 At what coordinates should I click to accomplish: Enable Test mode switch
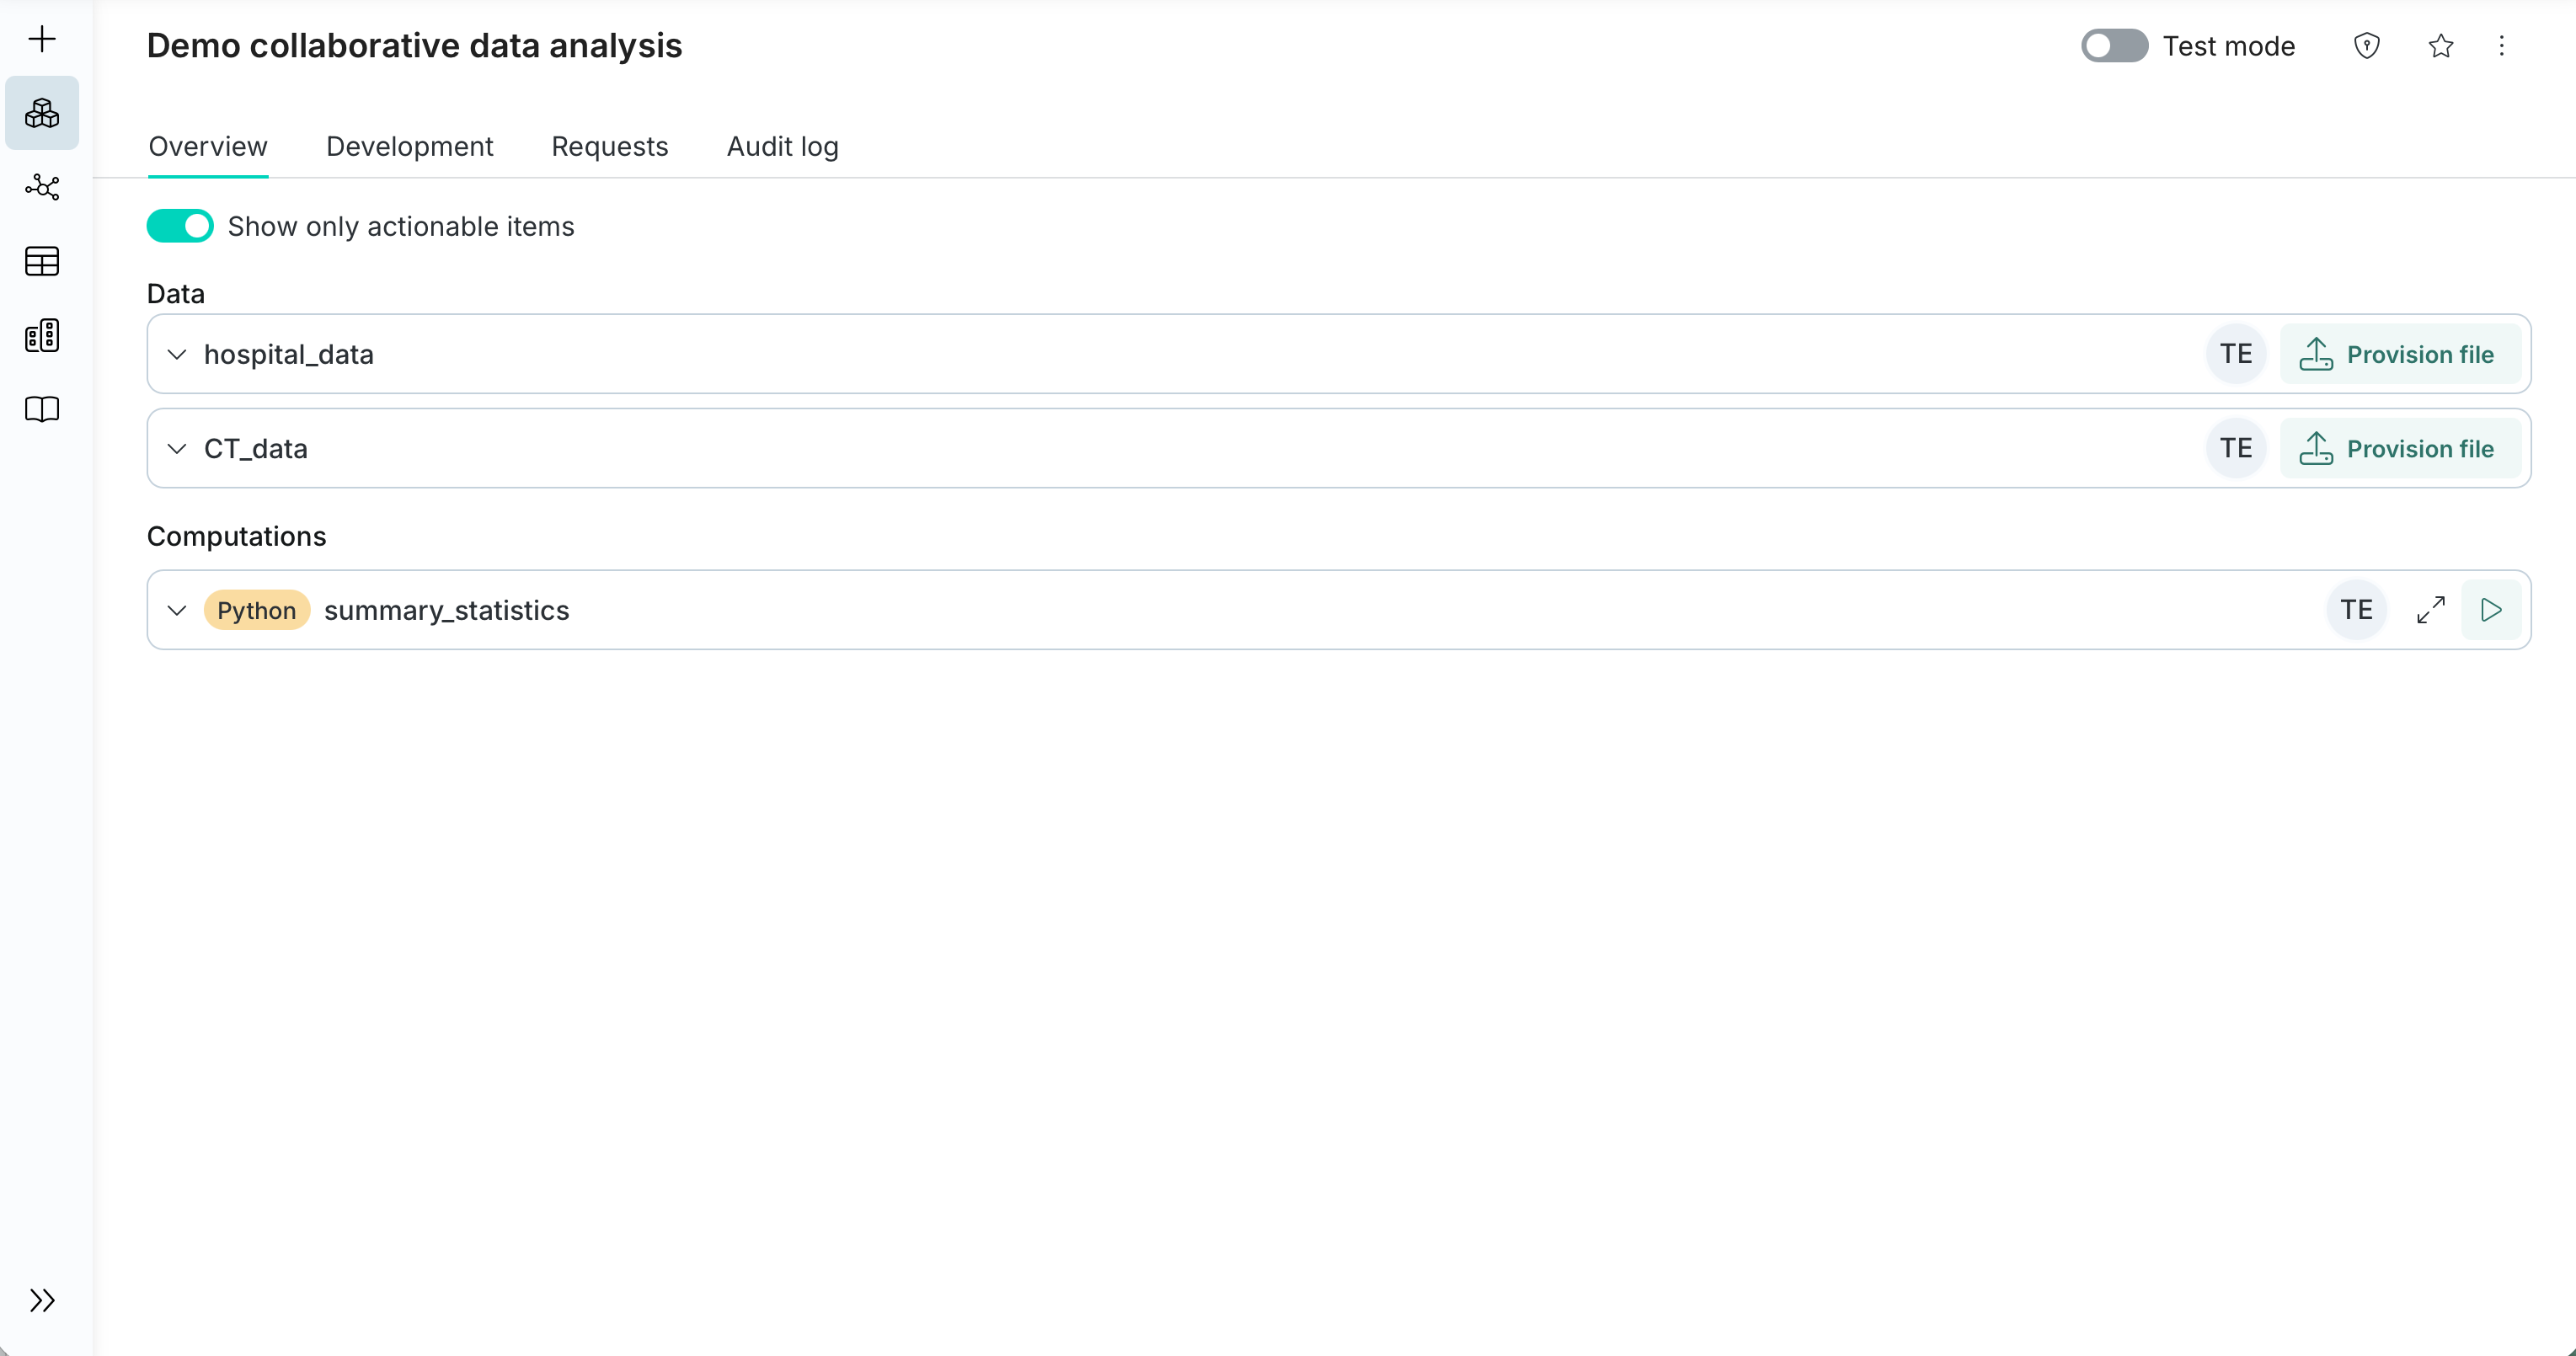click(2114, 46)
